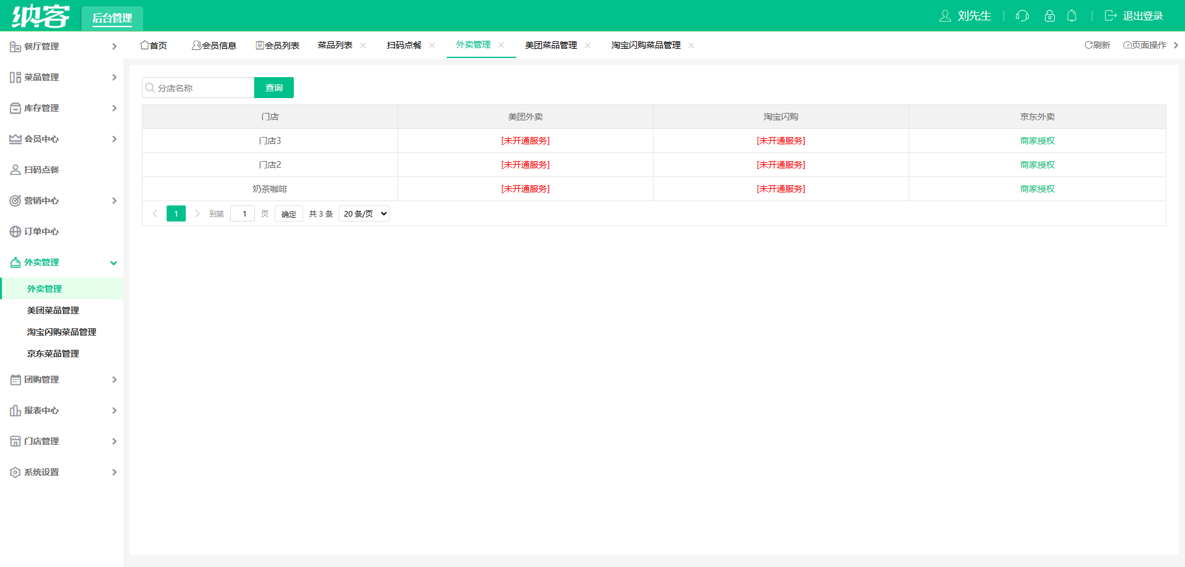Viewport: 1185px width, 567px height.
Task: Expand the 团购管理 sidebar menu
Action: [62, 379]
